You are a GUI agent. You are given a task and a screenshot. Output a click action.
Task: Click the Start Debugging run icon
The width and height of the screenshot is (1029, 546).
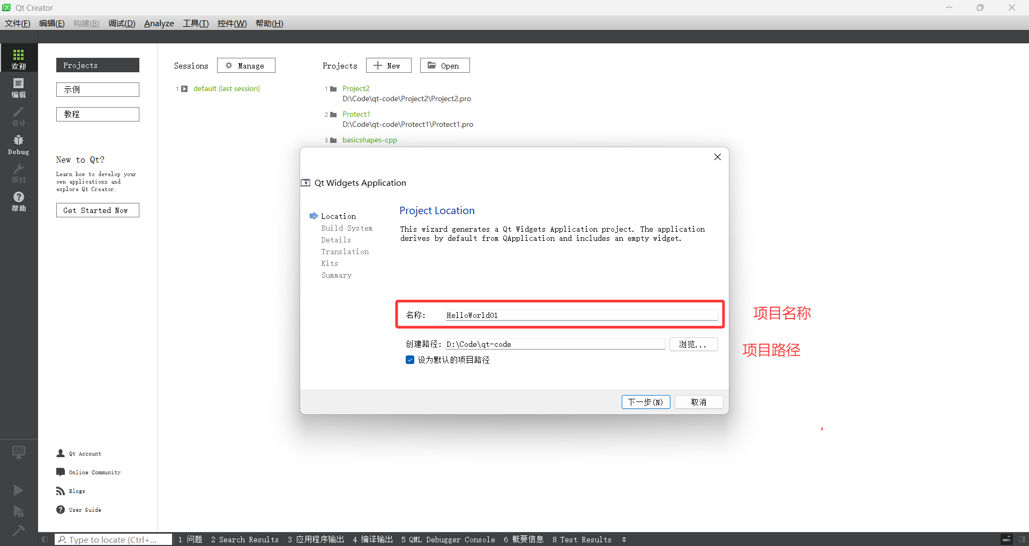pos(18,511)
